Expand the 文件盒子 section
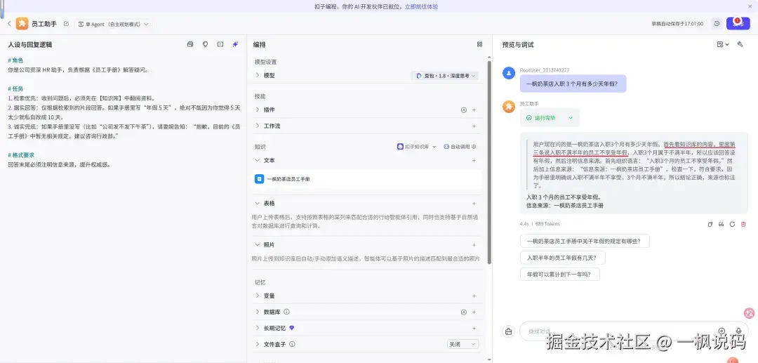Viewport: 758px width, 363px height. [x=258, y=345]
